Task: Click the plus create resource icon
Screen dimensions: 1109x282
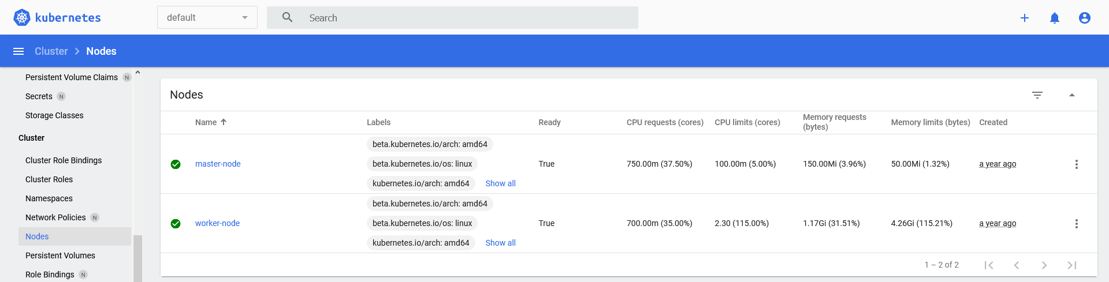Action: 1025,18
